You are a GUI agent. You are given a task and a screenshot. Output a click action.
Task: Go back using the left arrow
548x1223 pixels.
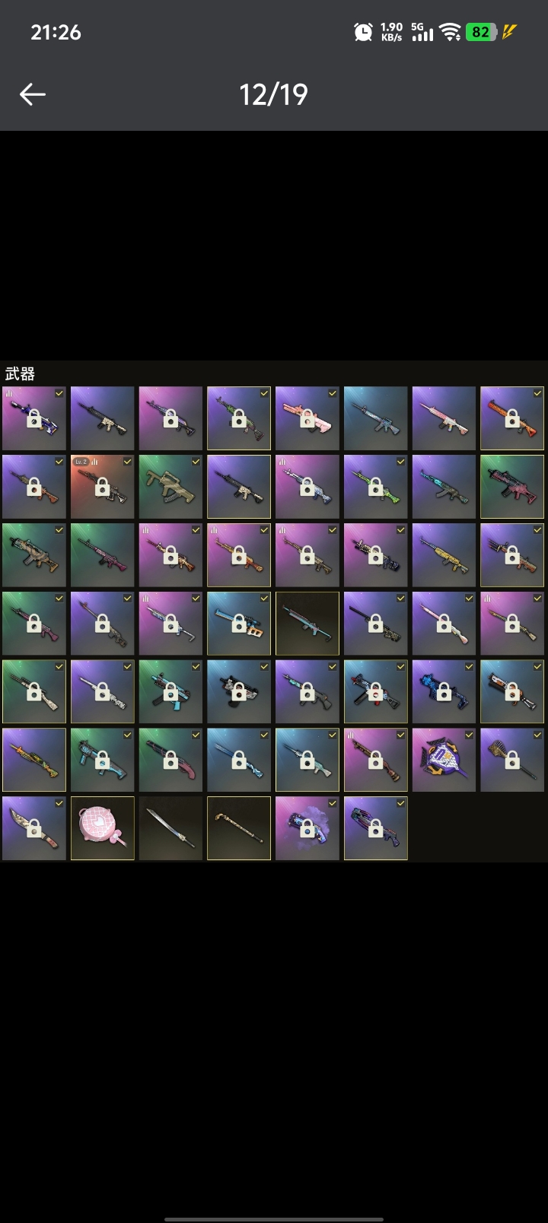click(33, 94)
